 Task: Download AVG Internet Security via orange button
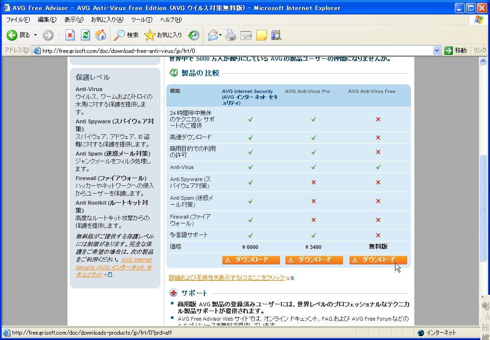point(251,260)
